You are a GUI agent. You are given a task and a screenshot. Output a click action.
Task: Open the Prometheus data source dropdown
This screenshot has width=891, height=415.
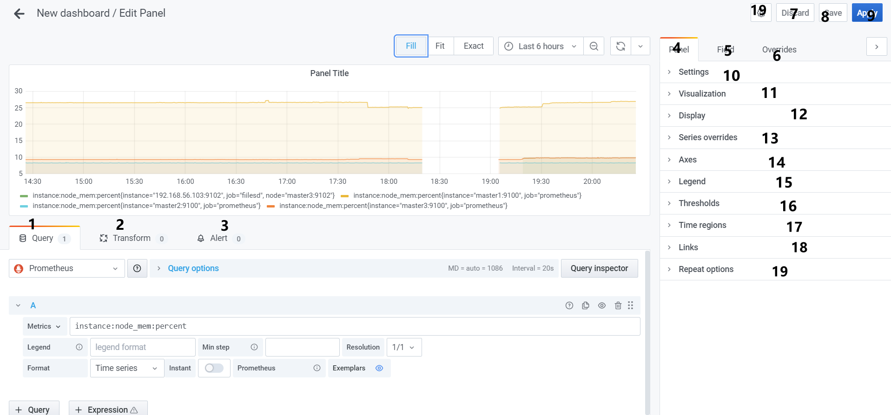coord(67,268)
